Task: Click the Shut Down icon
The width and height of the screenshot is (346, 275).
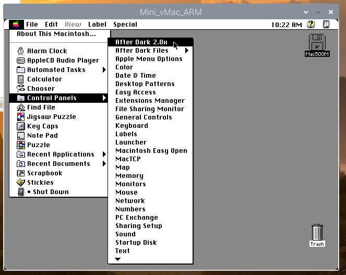Action: (21, 192)
